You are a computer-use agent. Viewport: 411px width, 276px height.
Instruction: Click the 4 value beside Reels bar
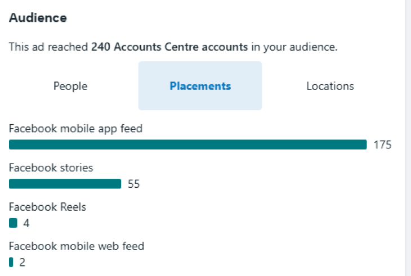(x=26, y=223)
